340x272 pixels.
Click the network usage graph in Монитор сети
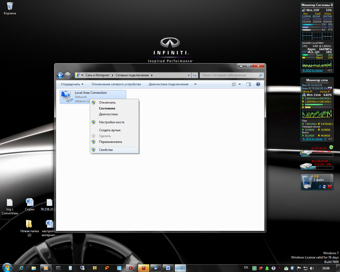317,114
